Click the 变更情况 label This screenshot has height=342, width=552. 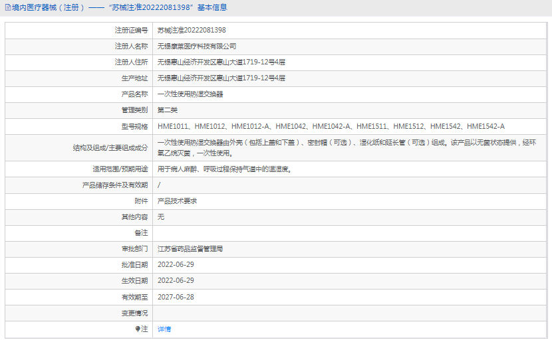135,313
